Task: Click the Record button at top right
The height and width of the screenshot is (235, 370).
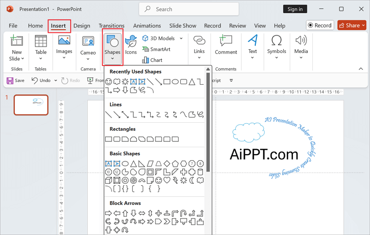Action: [x=320, y=25]
